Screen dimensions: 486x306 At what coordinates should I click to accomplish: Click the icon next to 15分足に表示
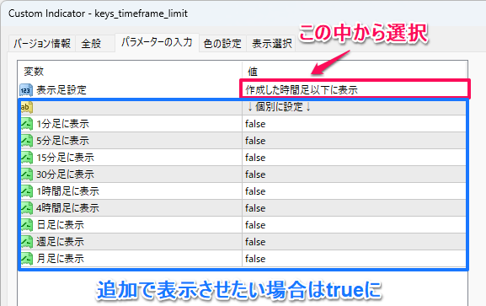point(27,158)
